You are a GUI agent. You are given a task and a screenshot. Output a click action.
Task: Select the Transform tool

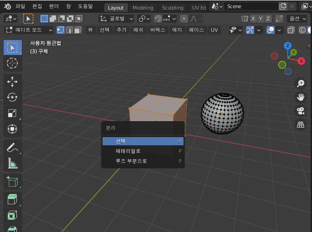[13, 129]
